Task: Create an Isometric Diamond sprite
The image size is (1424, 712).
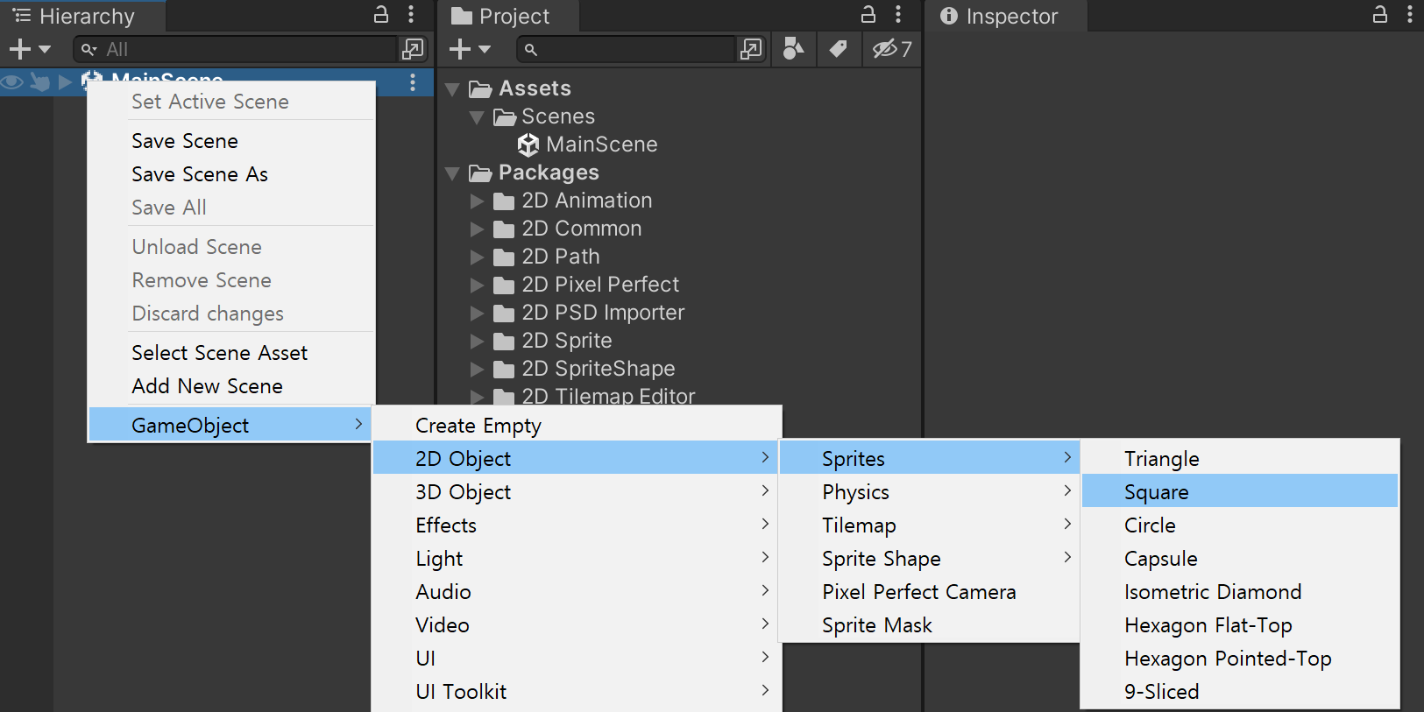Action: tap(1240, 591)
